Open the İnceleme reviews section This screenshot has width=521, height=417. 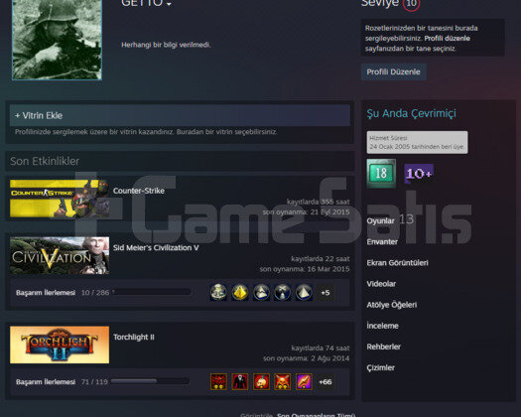pyautogui.click(x=382, y=326)
